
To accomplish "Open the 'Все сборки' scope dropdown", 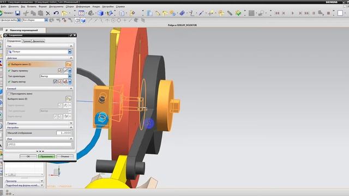I will pyautogui.click(x=46, y=20).
